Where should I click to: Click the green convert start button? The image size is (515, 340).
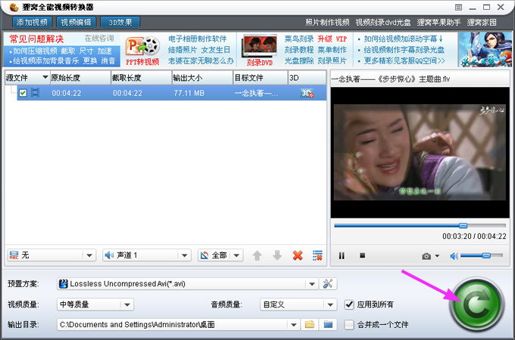tap(477, 304)
